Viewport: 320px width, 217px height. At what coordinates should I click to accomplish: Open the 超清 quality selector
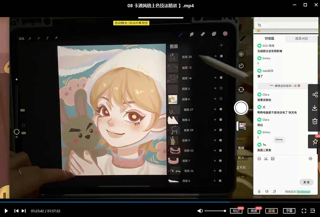[272, 211]
